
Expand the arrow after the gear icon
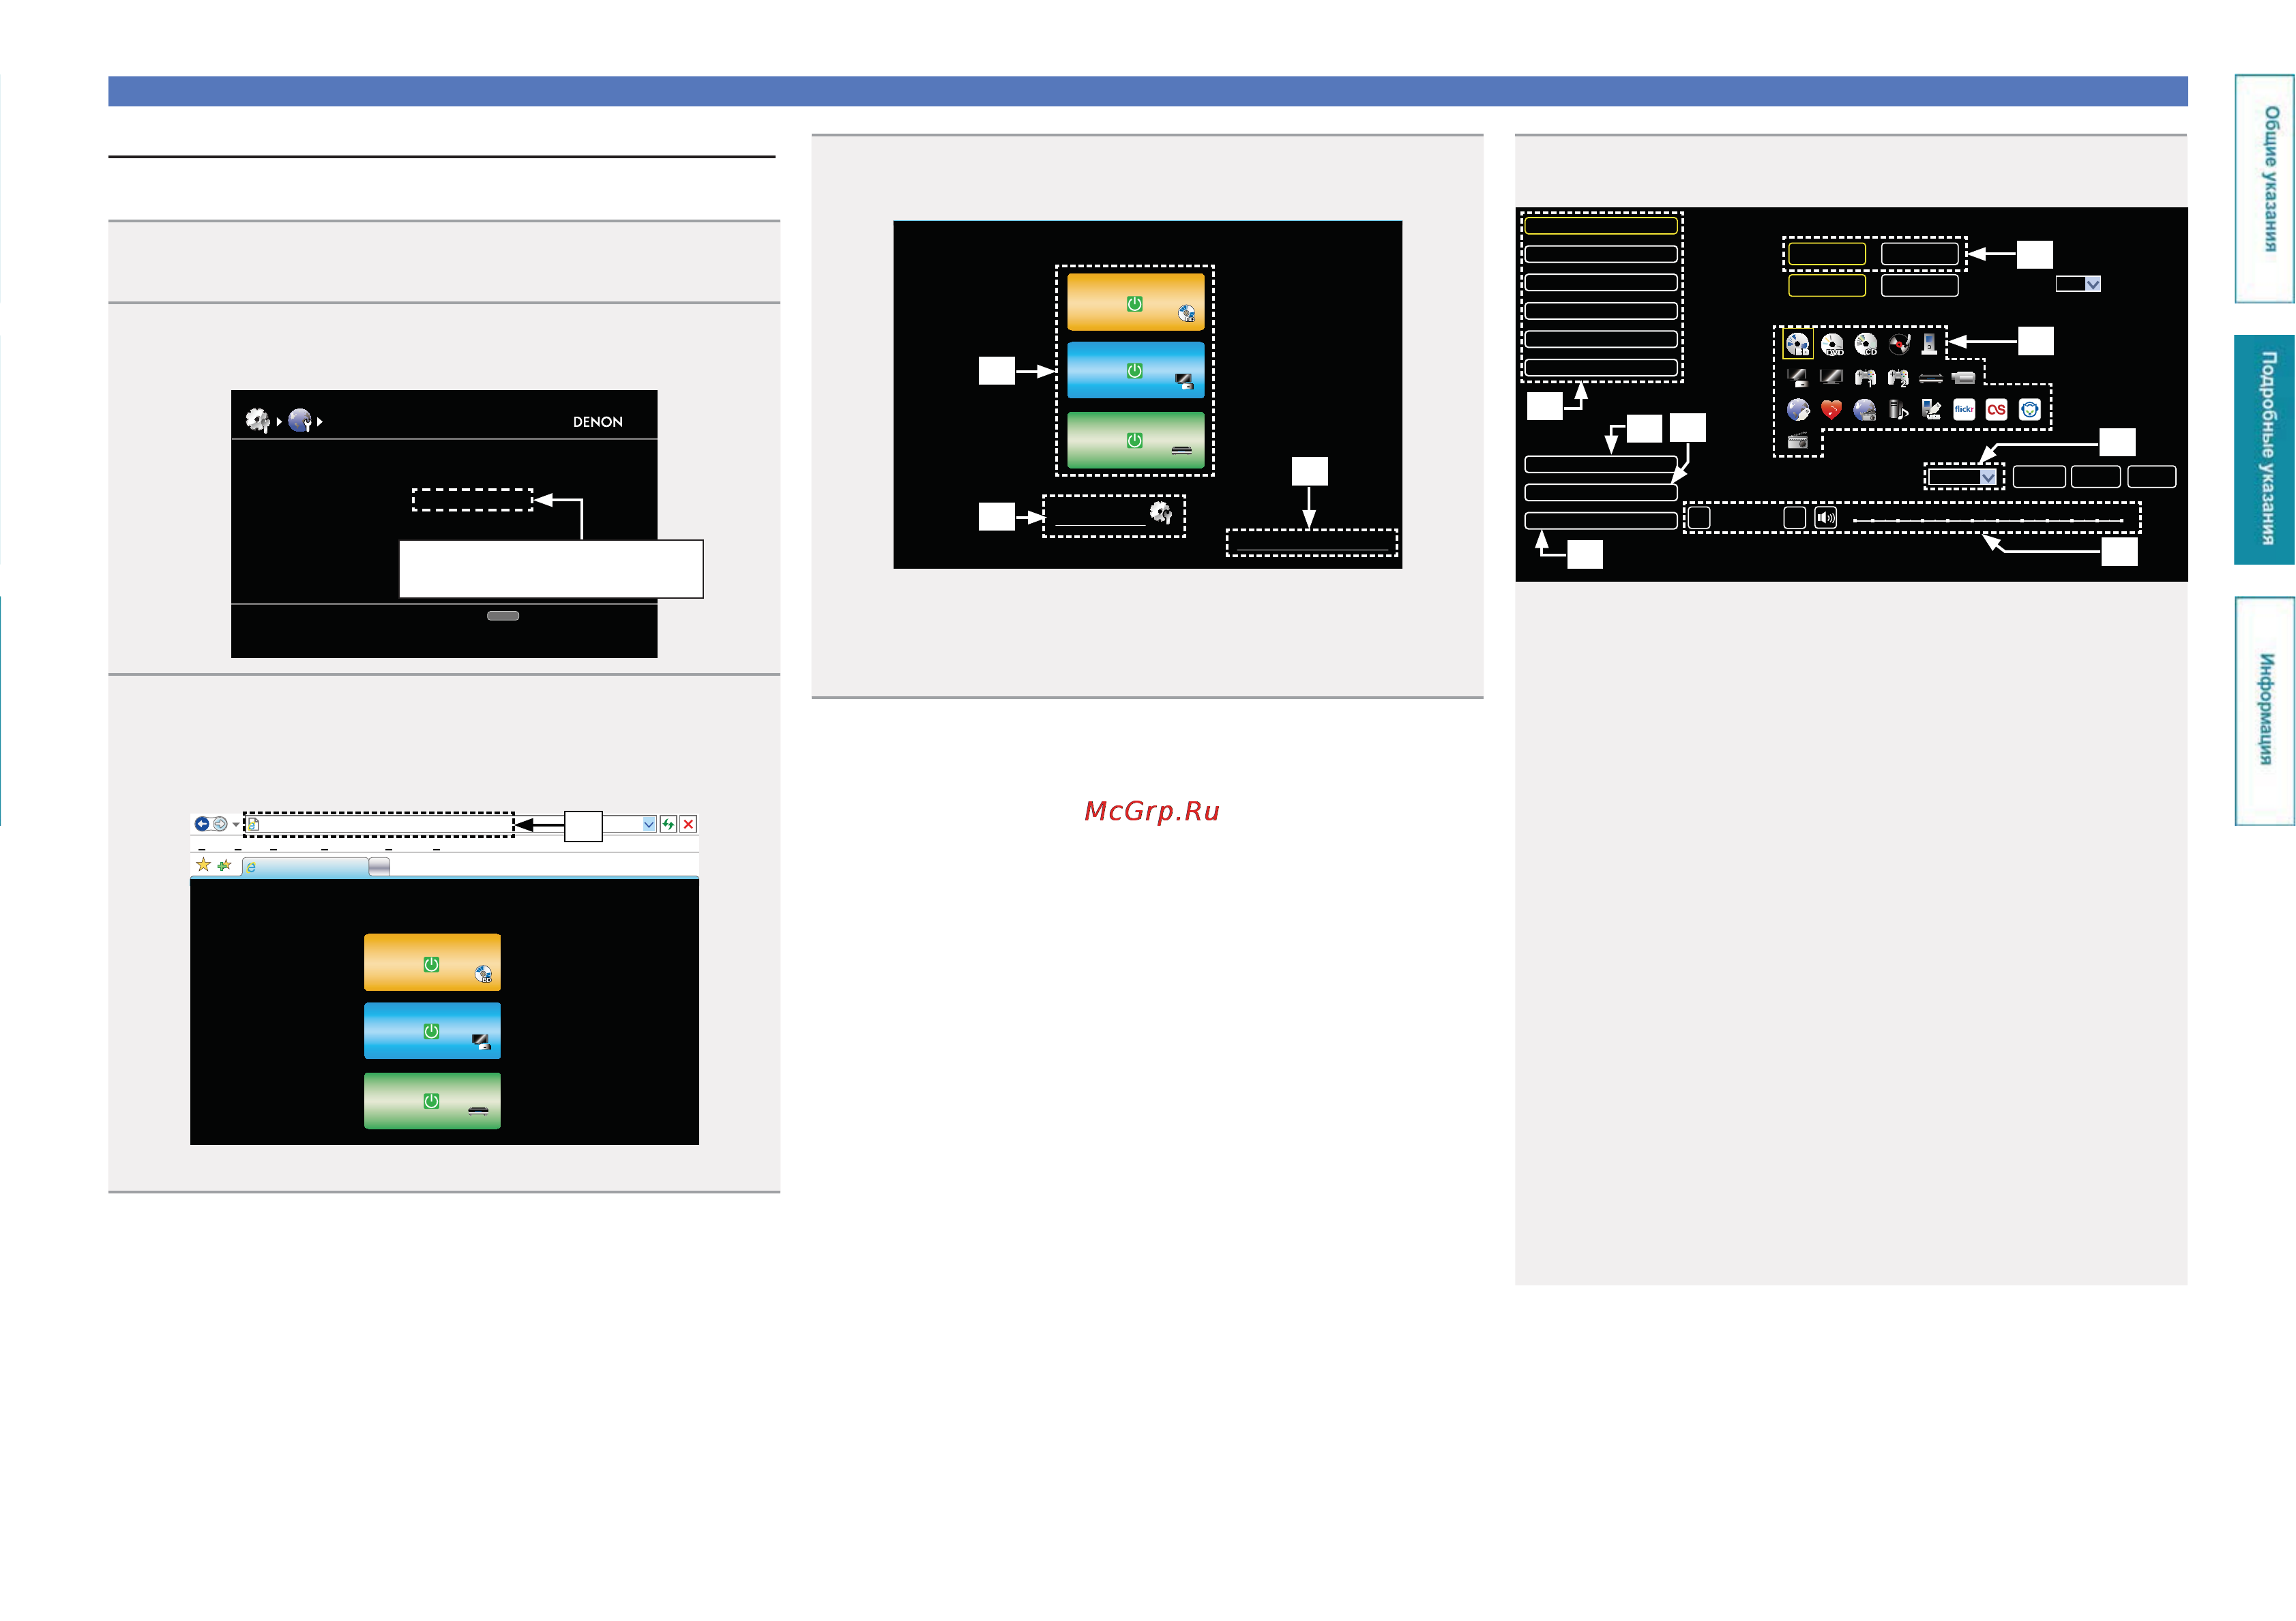(x=279, y=422)
